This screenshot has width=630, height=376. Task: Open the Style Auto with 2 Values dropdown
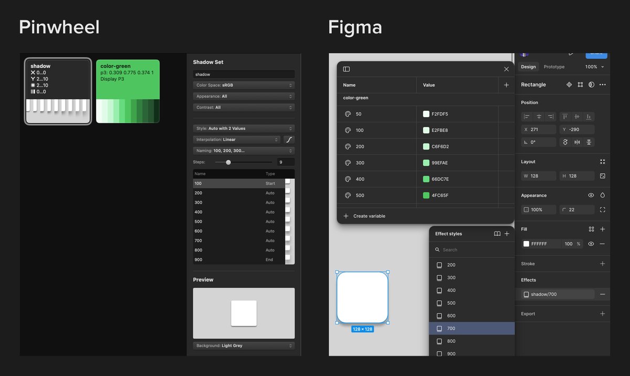244,128
